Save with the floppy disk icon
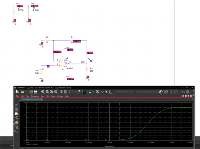 pos(31,92)
